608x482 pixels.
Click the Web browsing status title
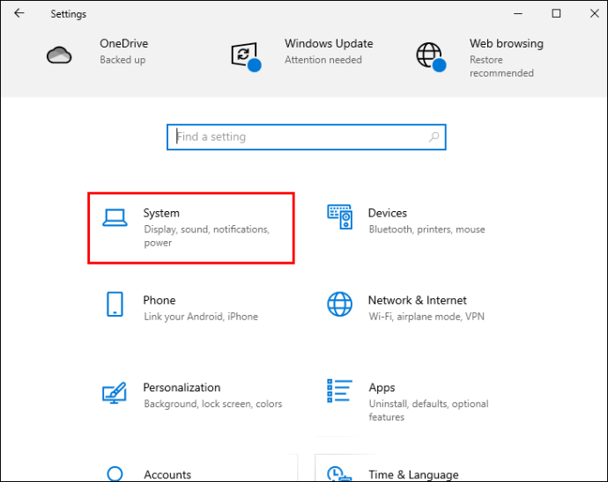[507, 44]
